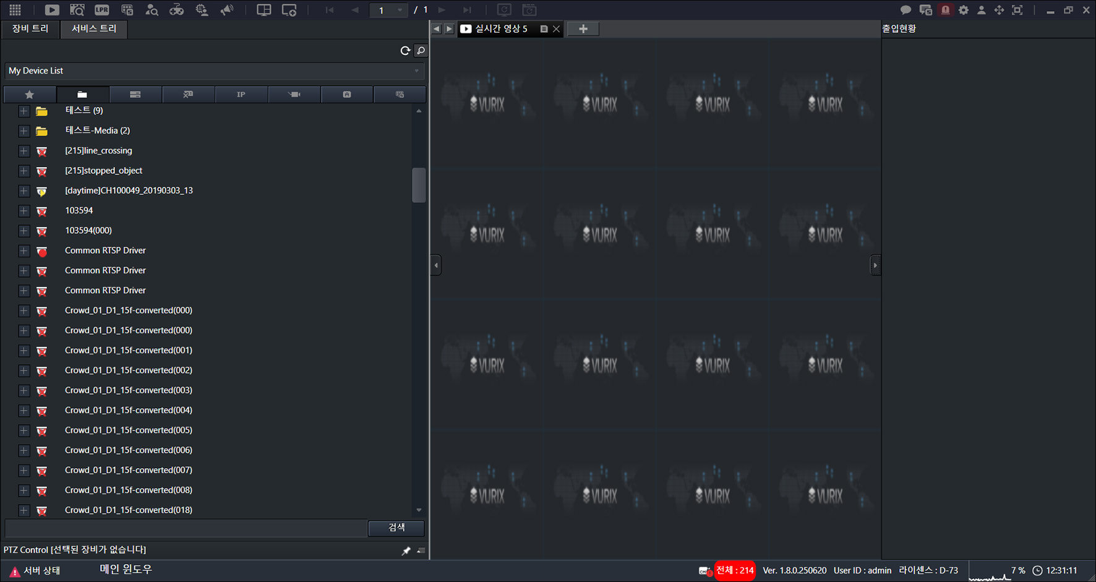Select Crowd_01_D1_15f-converted(008) in the tree
This screenshot has width=1096, height=582.
(x=129, y=490)
